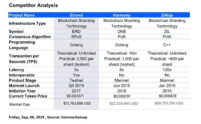201x124 pixels.
Task: Click the 120s latency value
Action: pos(167,70)
